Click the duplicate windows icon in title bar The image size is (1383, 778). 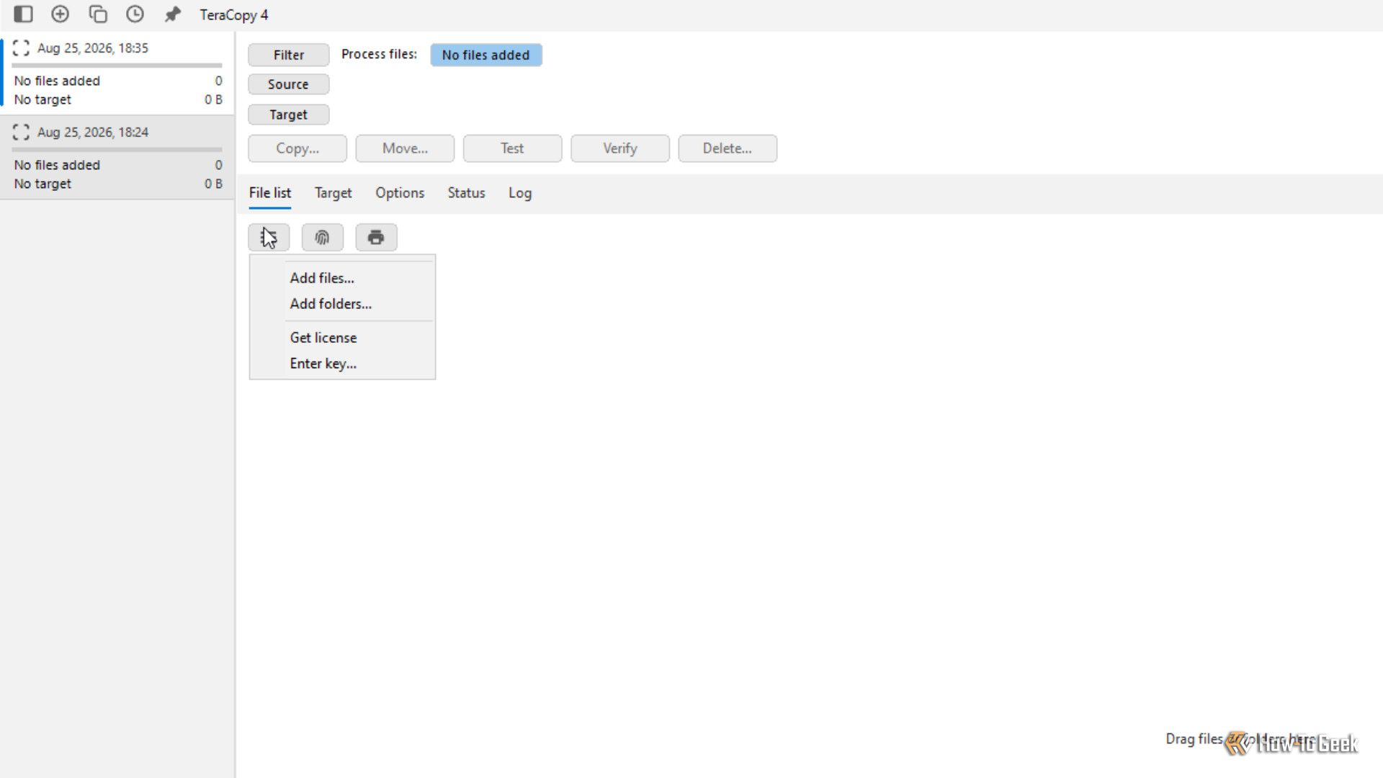97,14
